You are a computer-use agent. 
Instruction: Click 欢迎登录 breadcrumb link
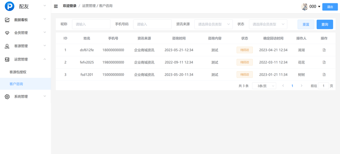(70, 6)
